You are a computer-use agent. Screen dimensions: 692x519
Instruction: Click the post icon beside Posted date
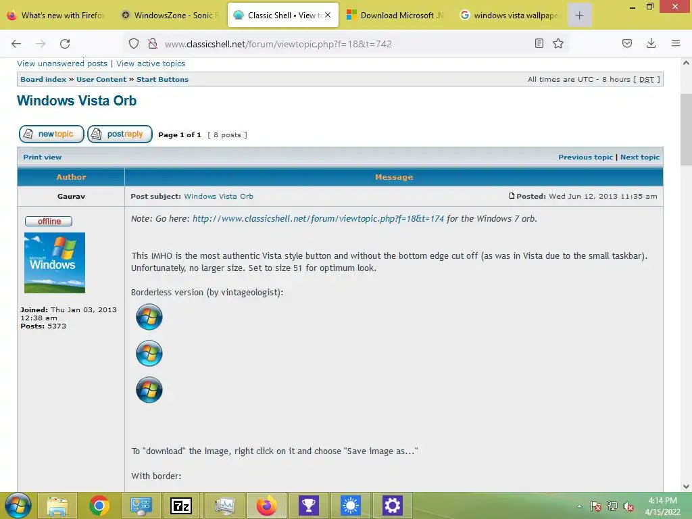(512, 196)
